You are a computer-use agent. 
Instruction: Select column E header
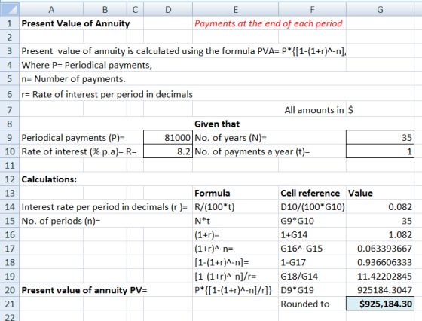[x=235, y=9]
